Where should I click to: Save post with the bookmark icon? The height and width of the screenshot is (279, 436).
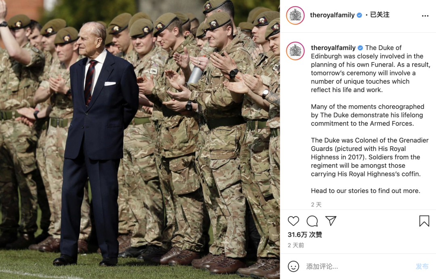point(424,221)
